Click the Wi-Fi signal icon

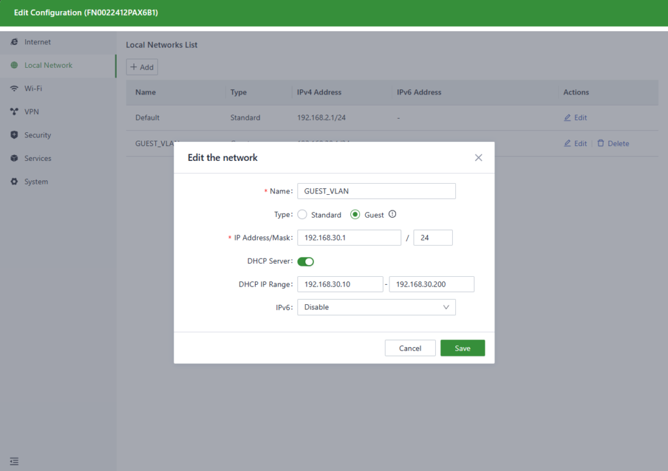[14, 89]
